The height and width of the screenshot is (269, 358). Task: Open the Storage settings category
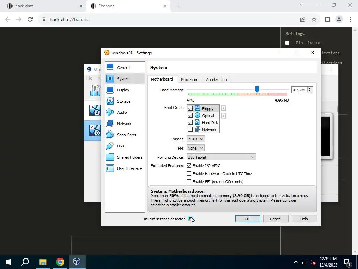[125, 101]
